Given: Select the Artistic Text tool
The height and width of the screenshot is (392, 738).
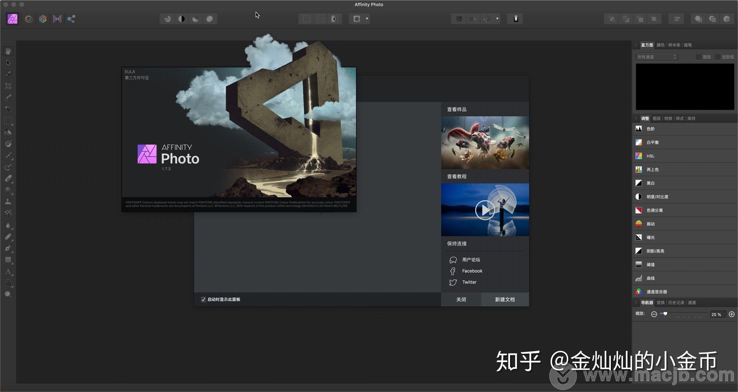Looking at the screenshot, I should pyautogui.click(x=8, y=271).
